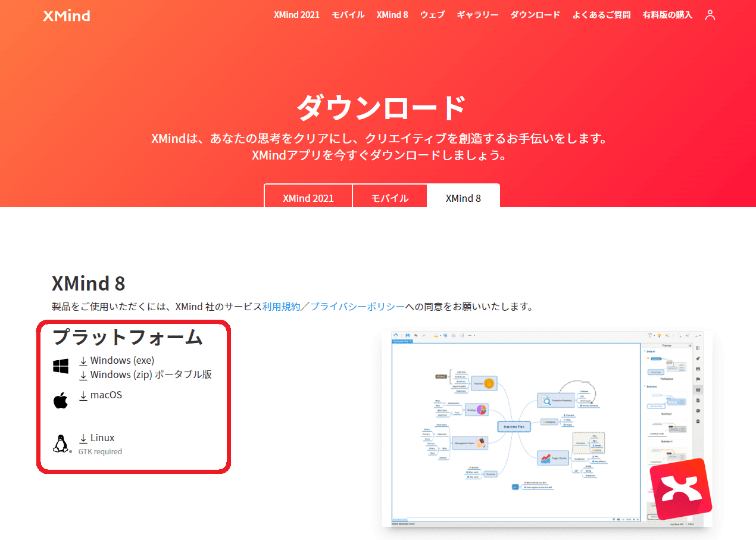Click the XMind logo in the header
This screenshot has height=540, width=756.
click(65, 15)
